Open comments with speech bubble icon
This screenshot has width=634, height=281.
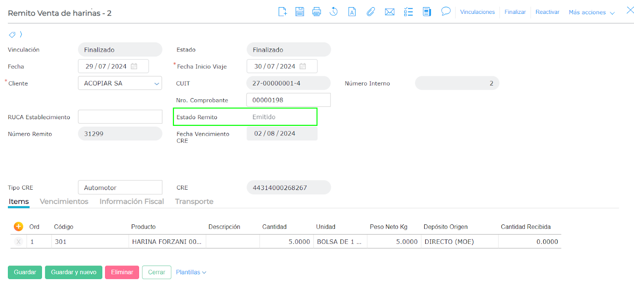pyautogui.click(x=446, y=11)
